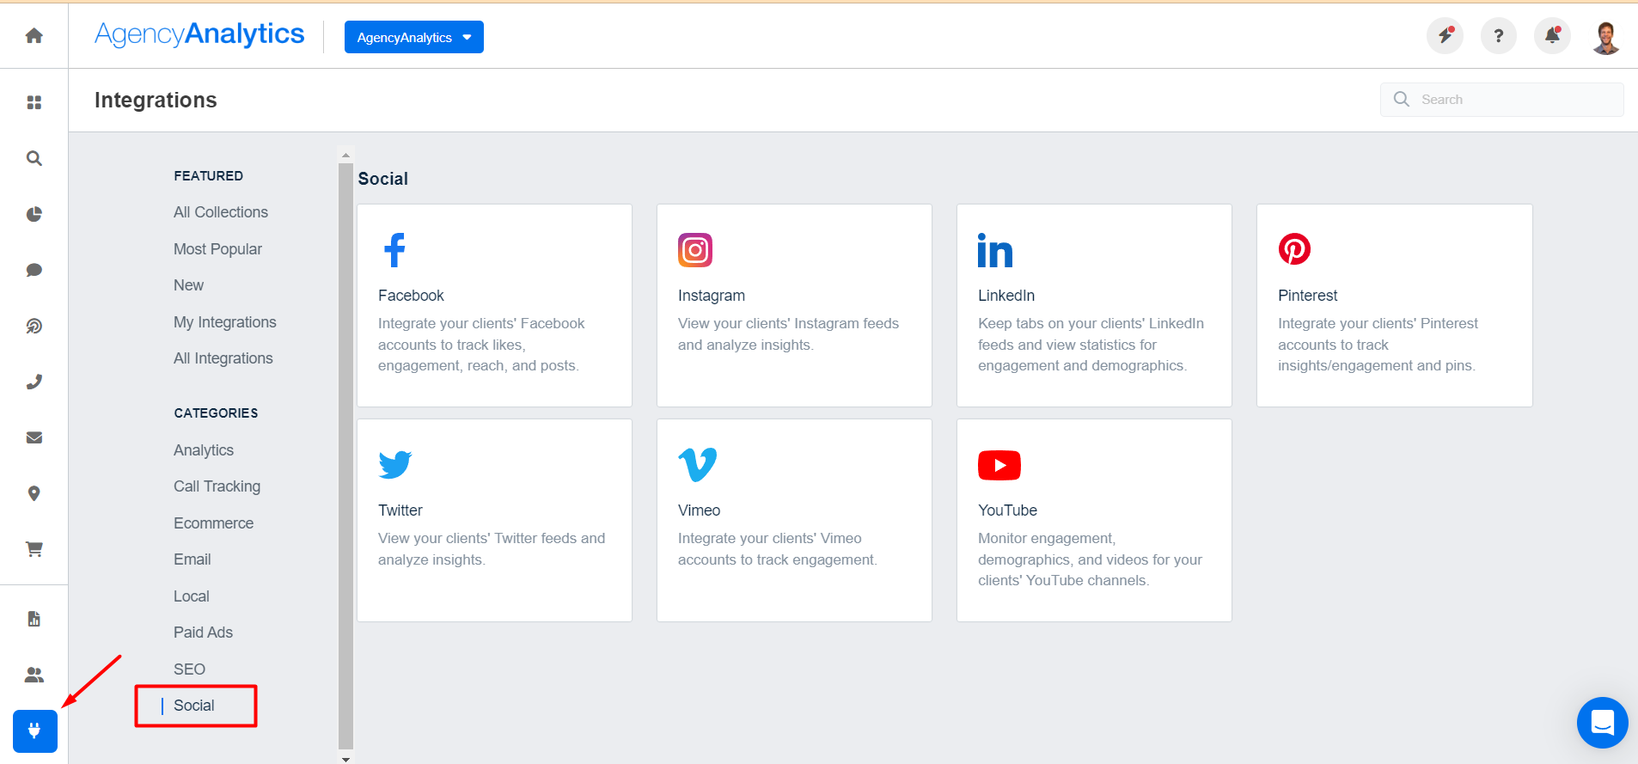This screenshot has width=1638, height=764.
Task: Open the notifications bell icon
Action: pyautogui.click(x=1552, y=36)
